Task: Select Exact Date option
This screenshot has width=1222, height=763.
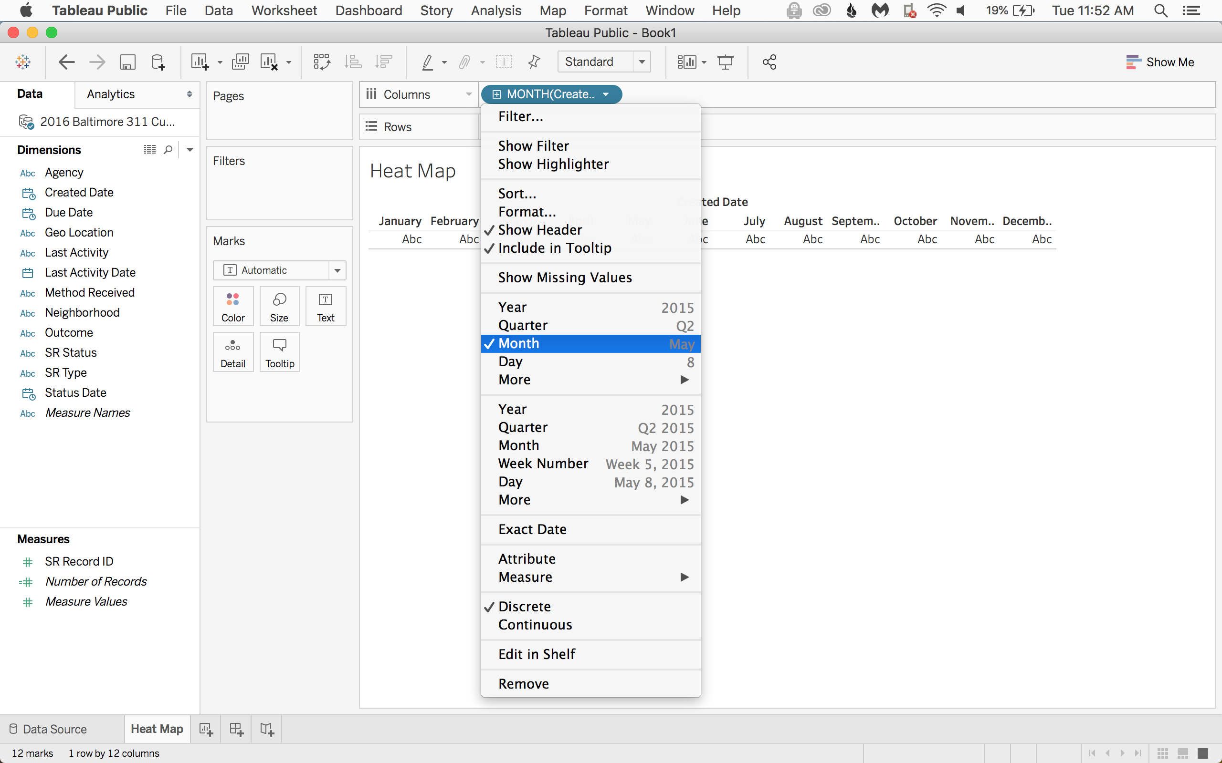Action: click(590, 529)
